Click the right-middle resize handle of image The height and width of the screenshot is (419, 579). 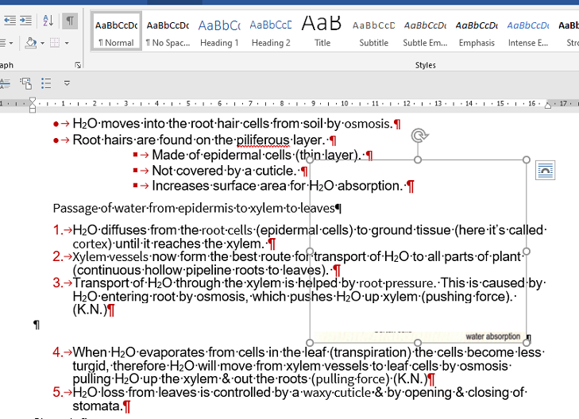click(x=527, y=252)
